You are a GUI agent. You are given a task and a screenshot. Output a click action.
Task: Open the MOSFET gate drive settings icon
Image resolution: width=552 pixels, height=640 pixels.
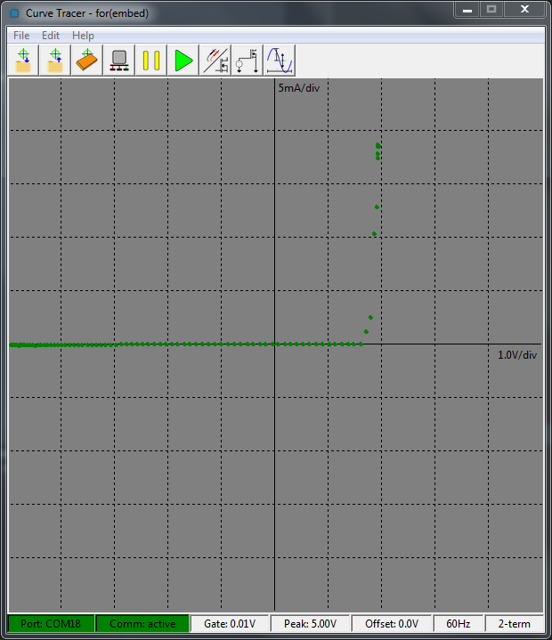click(248, 61)
